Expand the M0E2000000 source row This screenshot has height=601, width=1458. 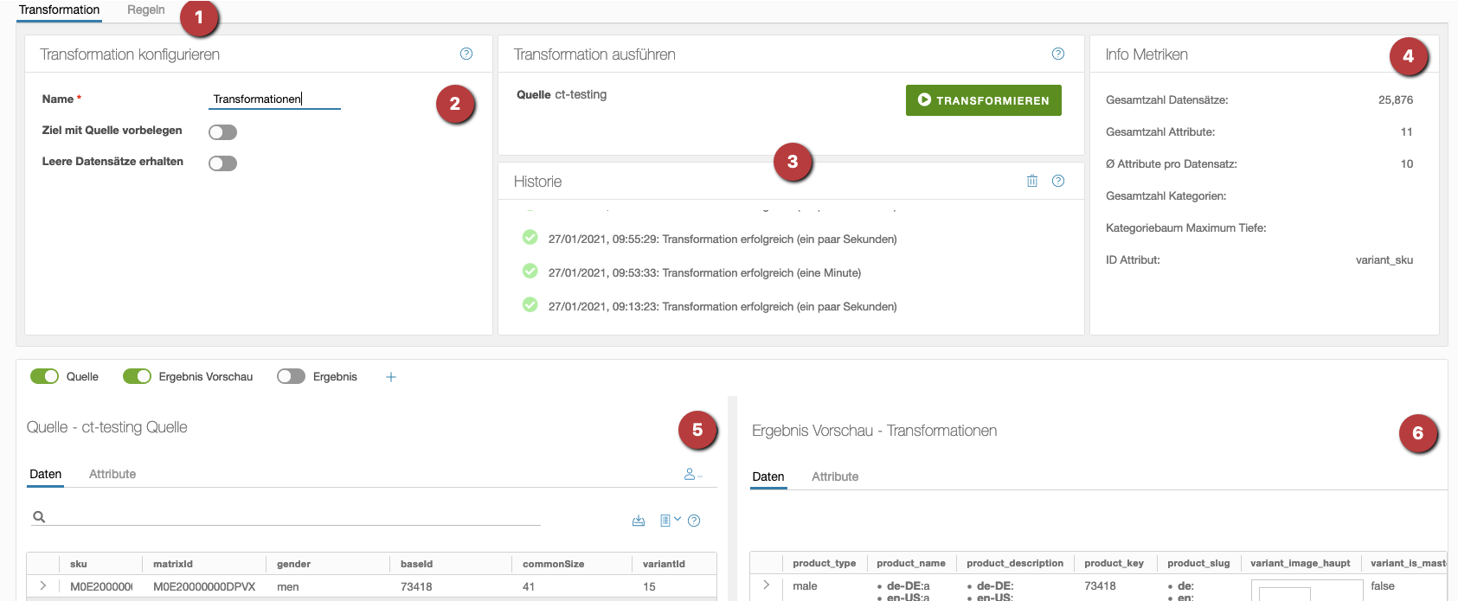42,586
